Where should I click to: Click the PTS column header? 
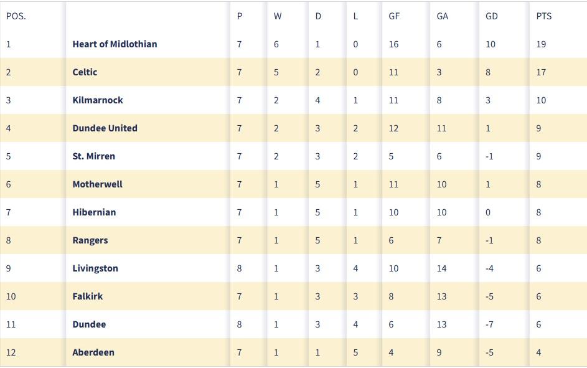click(x=543, y=16)
